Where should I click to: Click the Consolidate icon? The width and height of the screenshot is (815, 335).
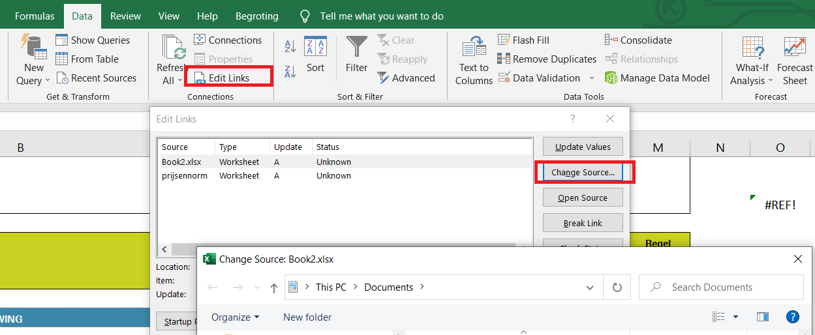pyautogui.click(x=611, y=40)
